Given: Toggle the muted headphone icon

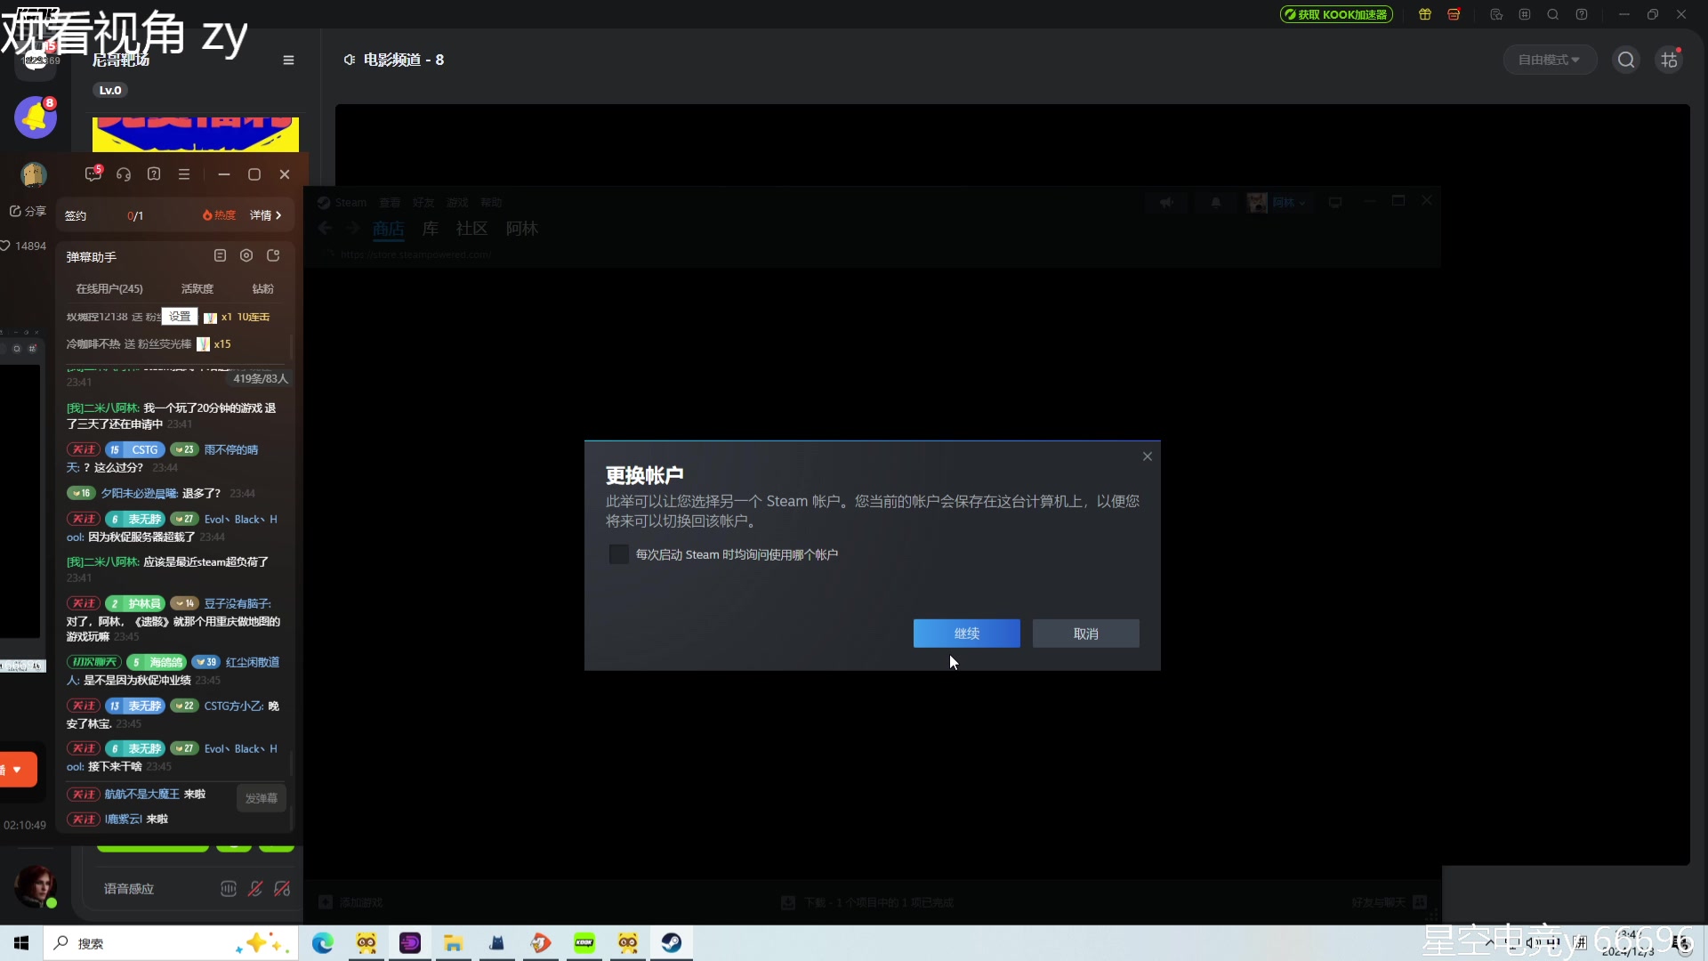Looking at the screenshot, I should coord(282,889).
